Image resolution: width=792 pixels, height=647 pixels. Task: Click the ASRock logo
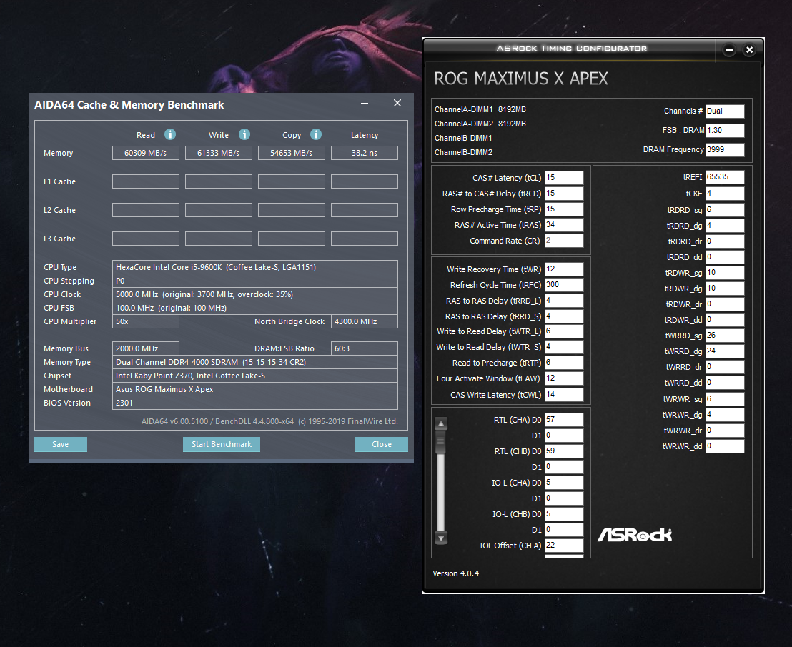(635, 535)
